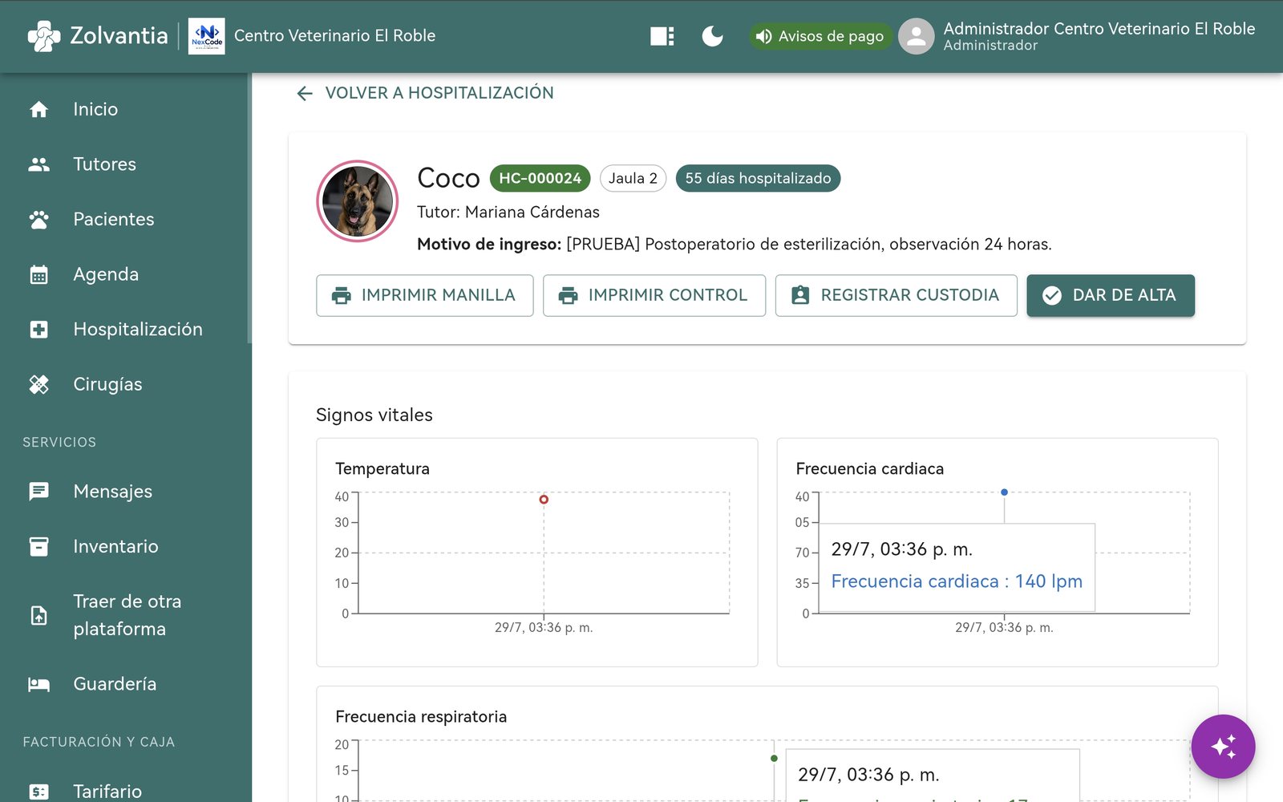Click the Administrador role label in header
The width and height of the screenshot is (1283, 802).
990,46
